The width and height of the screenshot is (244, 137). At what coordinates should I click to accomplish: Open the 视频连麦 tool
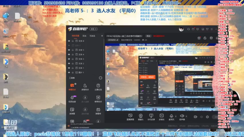[72, 99]
